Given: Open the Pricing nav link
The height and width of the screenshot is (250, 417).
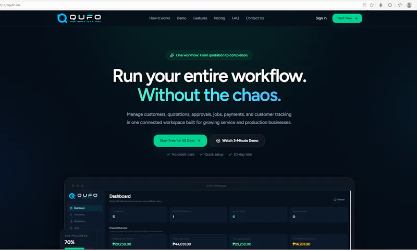Looking at the screenshot, I should coord(219,18).
